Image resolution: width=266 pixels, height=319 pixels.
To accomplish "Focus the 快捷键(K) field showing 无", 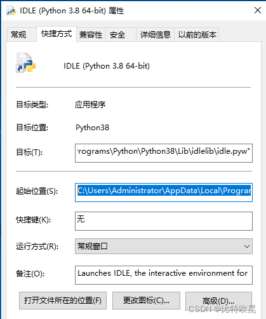I will [164, 221].
